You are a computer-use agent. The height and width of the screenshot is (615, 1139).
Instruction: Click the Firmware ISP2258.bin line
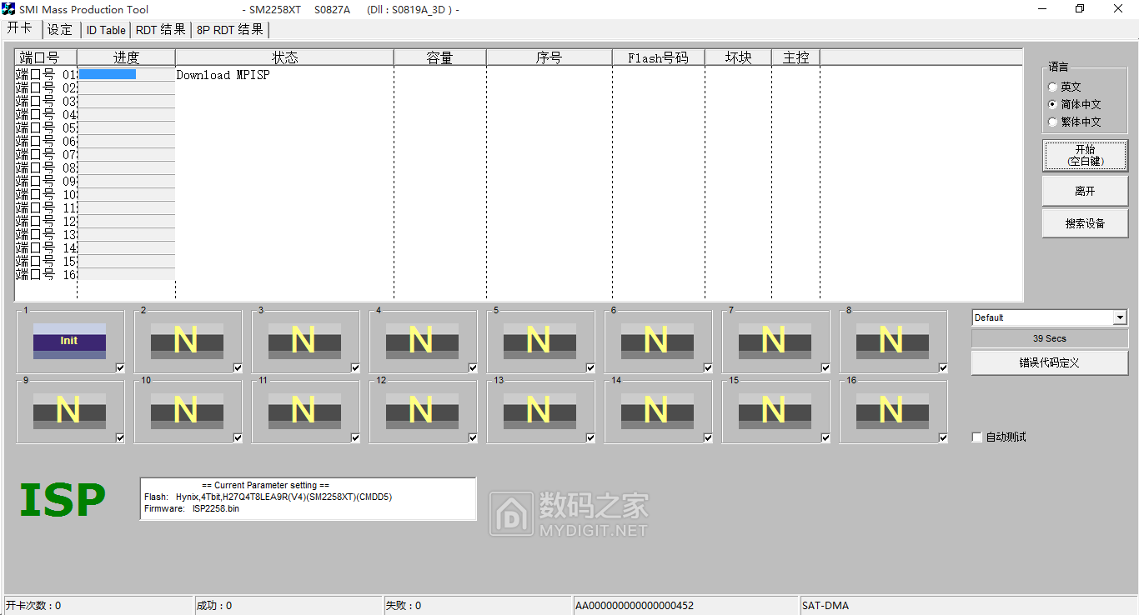pyautogui.click(x=192, y=508)
